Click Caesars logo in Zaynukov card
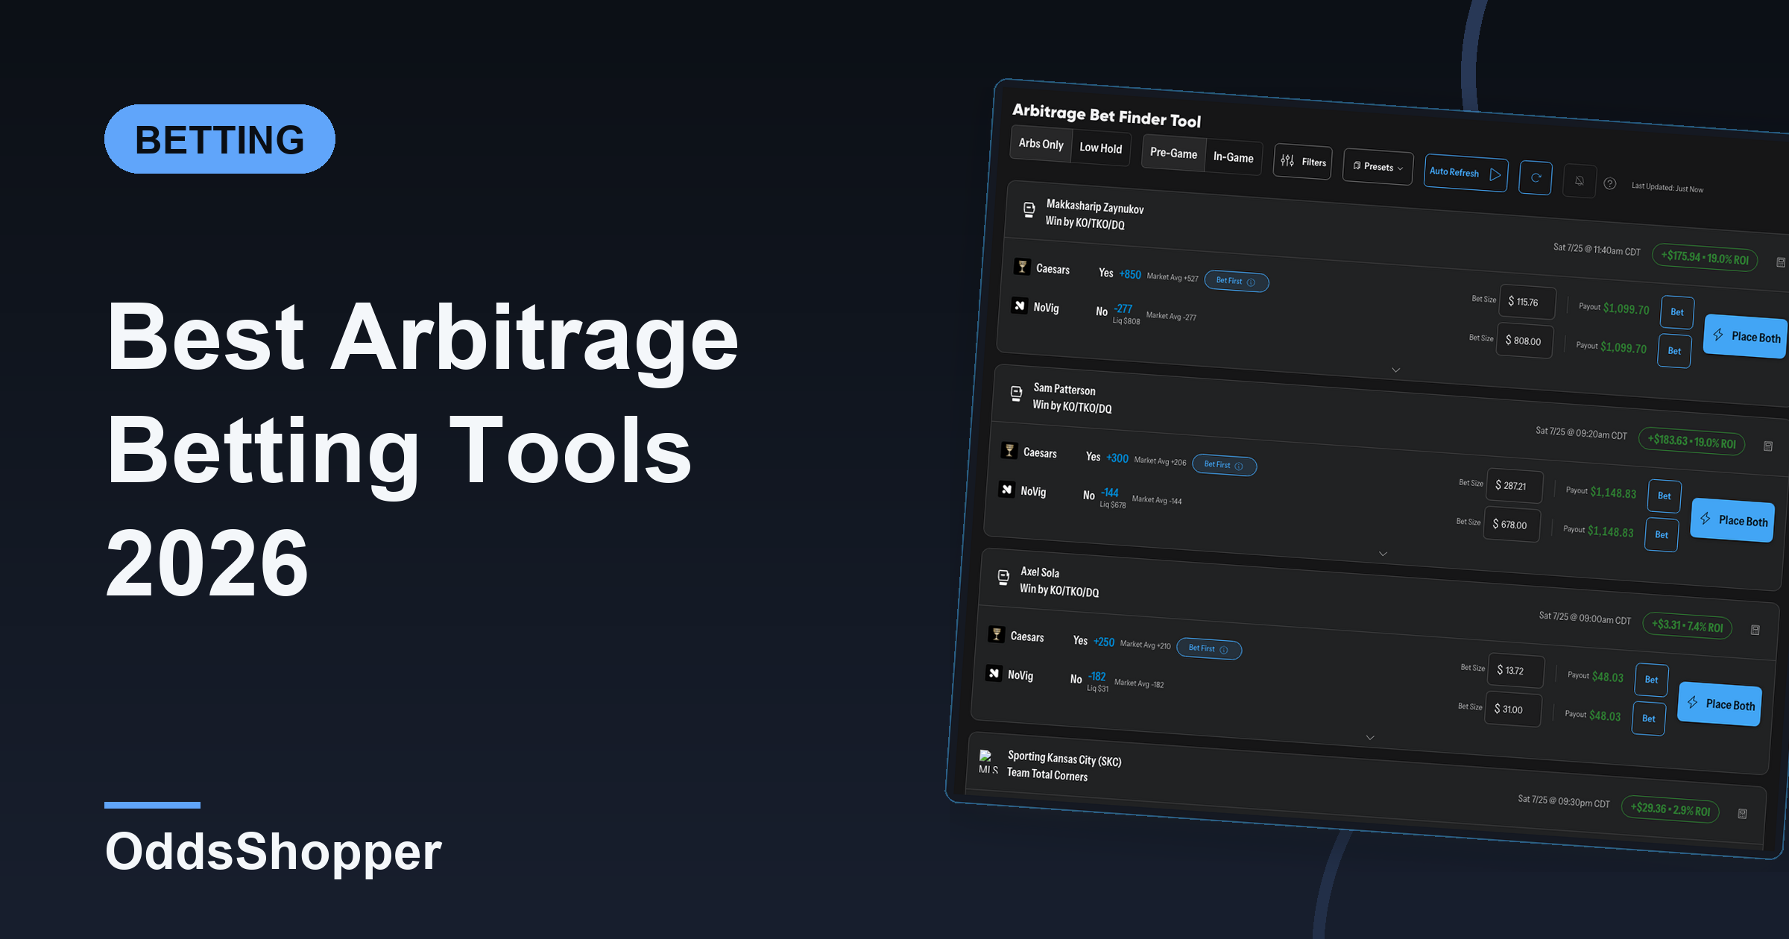Screen dimensions: 1789x939 (x=1022, y=267)
